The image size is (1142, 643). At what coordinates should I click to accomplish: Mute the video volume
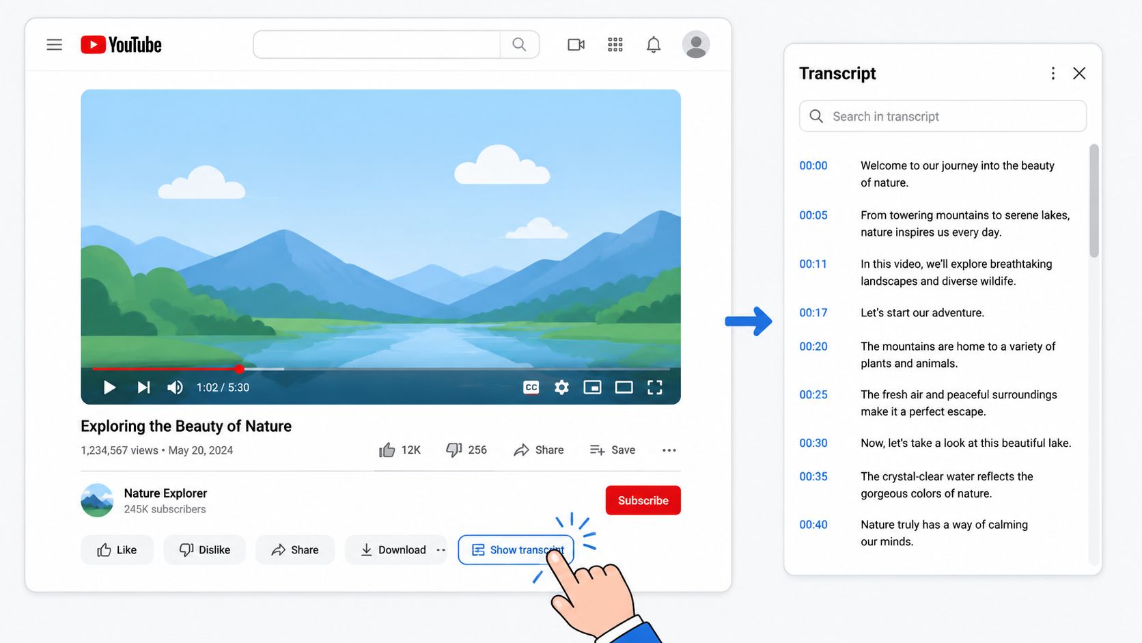[175, 387]
